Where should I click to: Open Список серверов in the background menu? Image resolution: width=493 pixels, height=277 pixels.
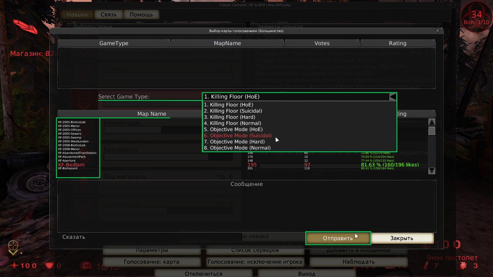point(255,250)
